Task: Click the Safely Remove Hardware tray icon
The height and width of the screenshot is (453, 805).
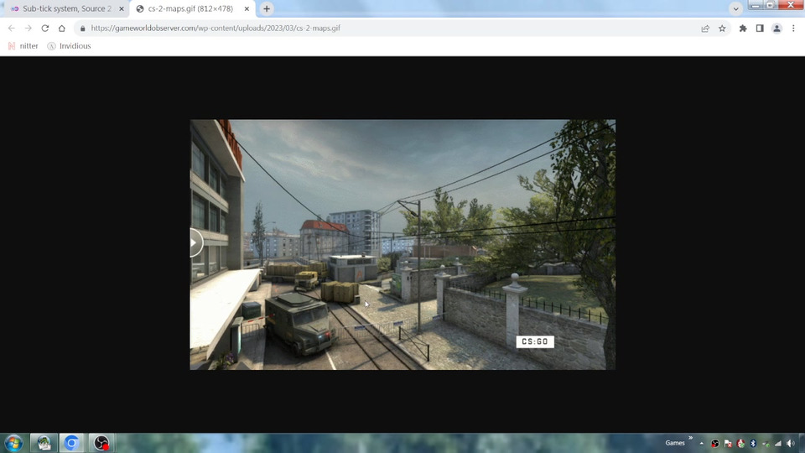Action: coord(766,443)
